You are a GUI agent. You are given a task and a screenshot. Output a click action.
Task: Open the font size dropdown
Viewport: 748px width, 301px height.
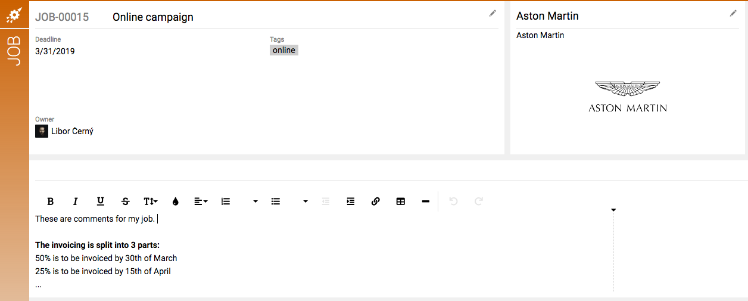[151, 201]
